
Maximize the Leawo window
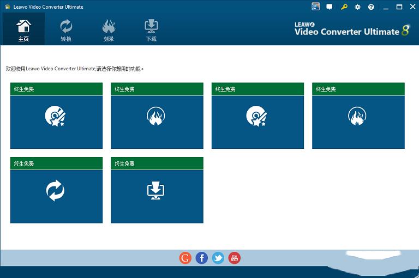pyautogui.click(x=399, y=7)
